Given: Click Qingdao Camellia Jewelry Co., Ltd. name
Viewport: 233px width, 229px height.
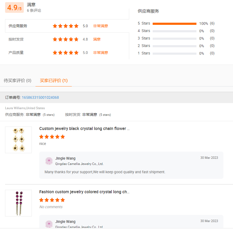Looking at the screenshot, I should point(79,164).
